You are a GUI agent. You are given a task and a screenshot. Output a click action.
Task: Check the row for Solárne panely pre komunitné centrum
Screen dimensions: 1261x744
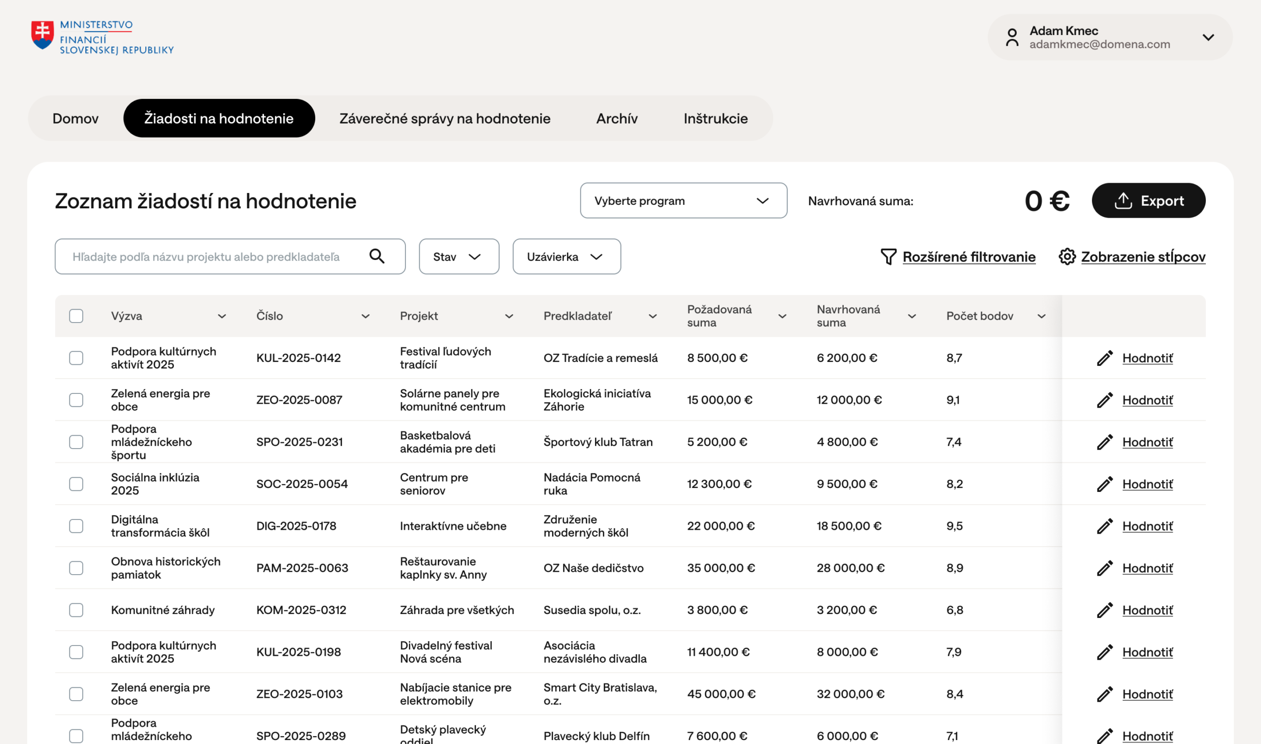(x=76, y=400)
